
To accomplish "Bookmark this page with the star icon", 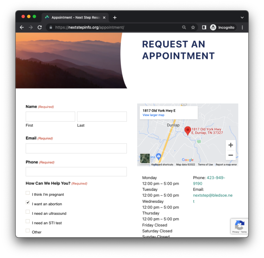I will tap(193, 27).
